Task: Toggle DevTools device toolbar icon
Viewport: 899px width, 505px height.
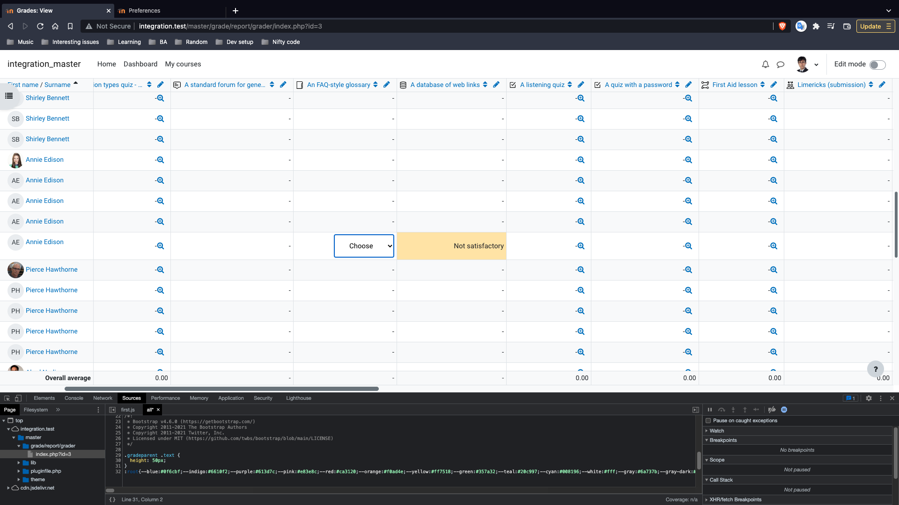Action: 18,398
